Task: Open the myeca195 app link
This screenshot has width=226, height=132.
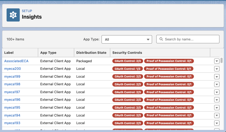Action: tap(12, 108)
